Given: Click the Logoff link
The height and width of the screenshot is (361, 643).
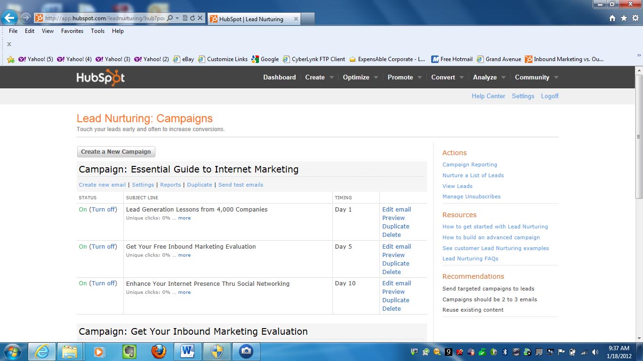Looking at the screenshot, I should click(550, 96).
